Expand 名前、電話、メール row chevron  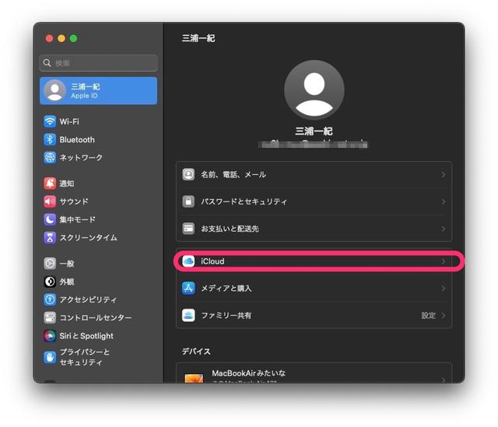[444, 174]
